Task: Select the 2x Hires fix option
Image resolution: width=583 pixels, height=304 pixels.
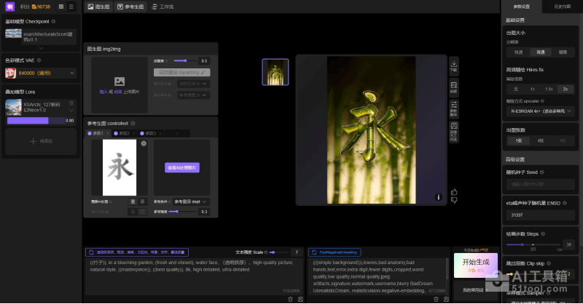Action: [565, 88]
